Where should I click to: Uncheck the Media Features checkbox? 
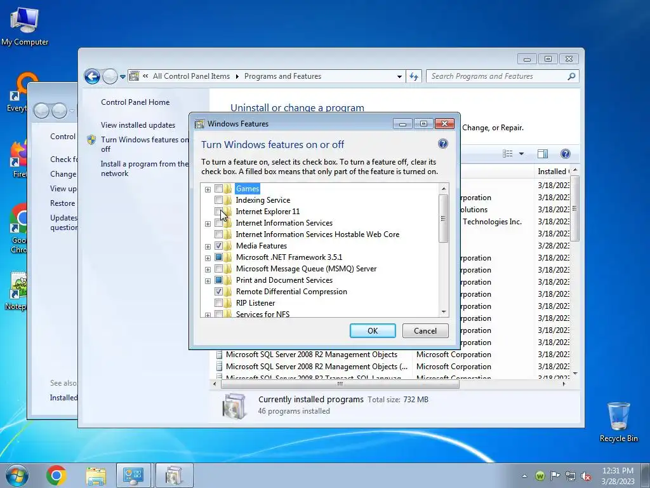point(218,246)
